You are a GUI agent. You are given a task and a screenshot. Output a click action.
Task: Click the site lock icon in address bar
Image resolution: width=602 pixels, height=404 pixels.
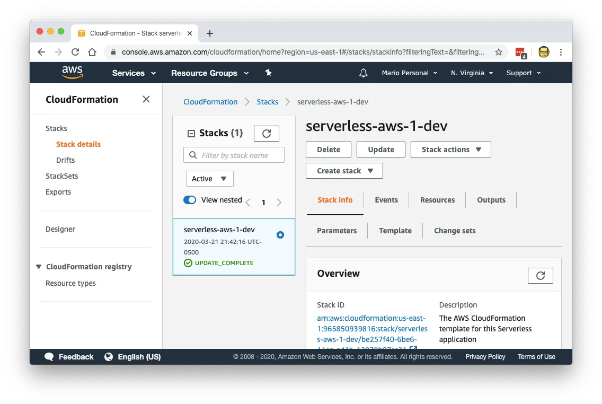point(113,52)
